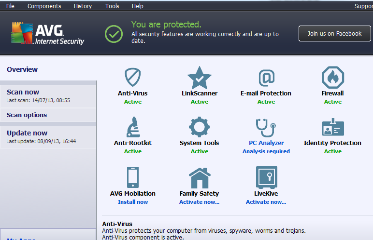Viewport: 373px width, 240px height.
Task: Click the Anti-Rootkit component label
Action: point(133,143)
